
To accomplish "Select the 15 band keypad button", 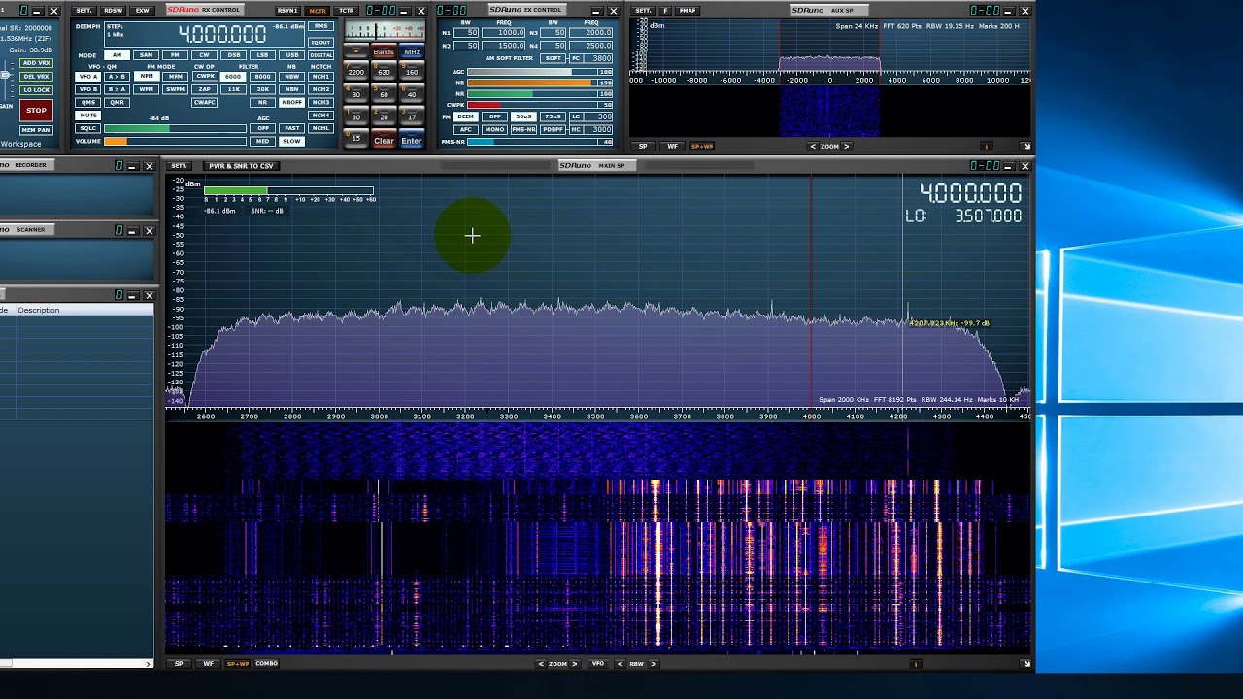I will (x=356, y=139).
